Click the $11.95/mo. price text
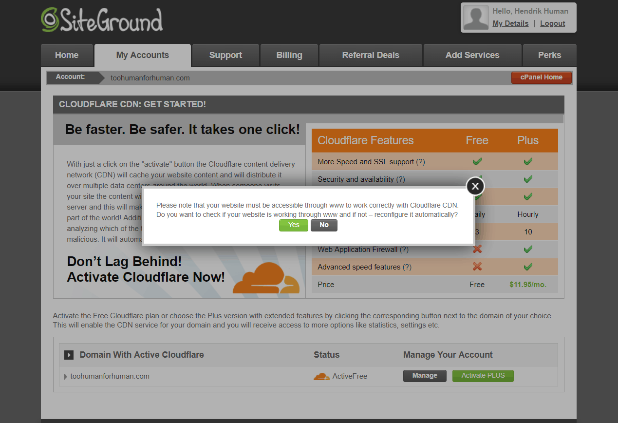This screenshot has width=618, height=423. [x=528, y=285]
